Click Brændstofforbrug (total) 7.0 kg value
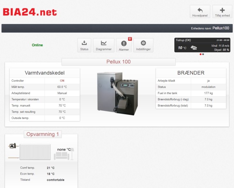Viewport: 234px width, 188px height. coord(208,106)
